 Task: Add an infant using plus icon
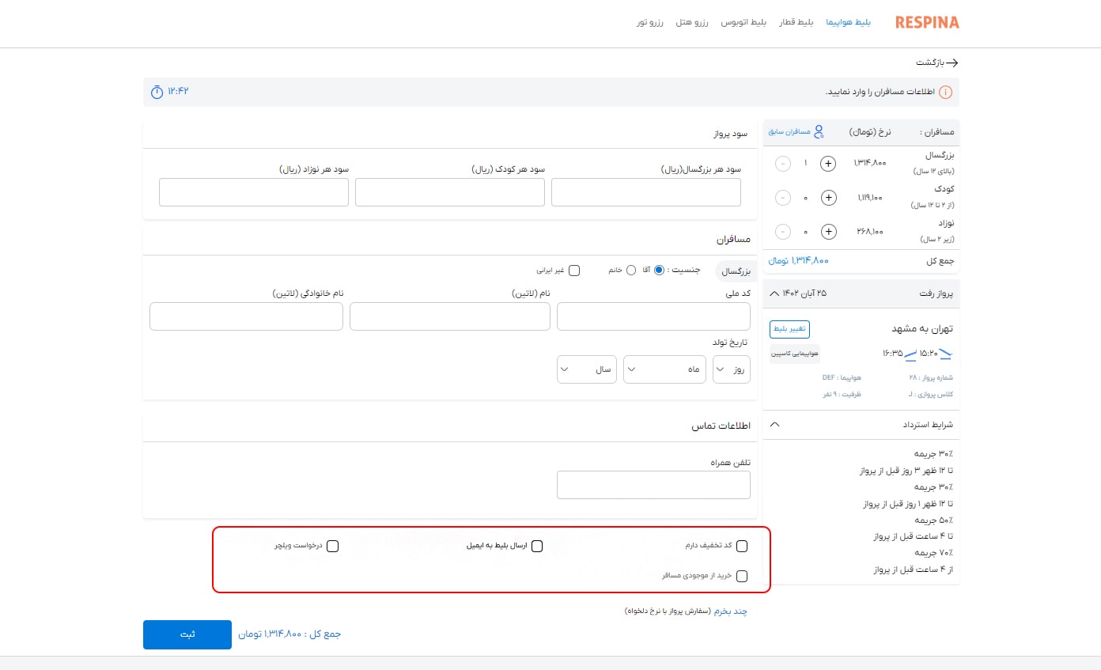pyautogui.click(x=828, y=232)
